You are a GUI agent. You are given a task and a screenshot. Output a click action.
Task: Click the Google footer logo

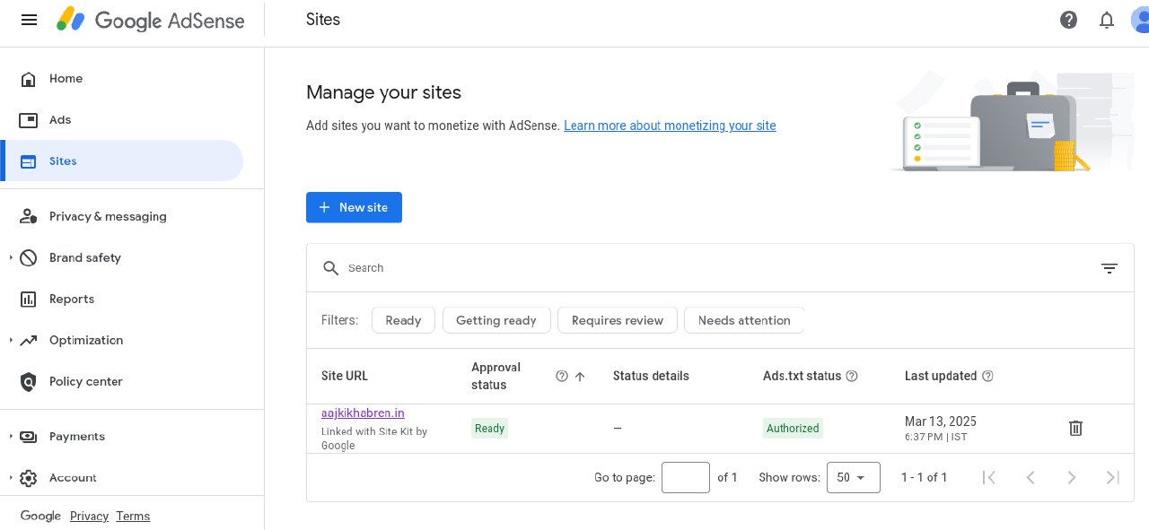(x=40, y=517)
